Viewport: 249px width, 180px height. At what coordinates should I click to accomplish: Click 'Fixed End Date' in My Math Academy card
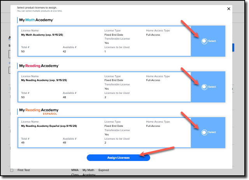(x=114, y=35)
